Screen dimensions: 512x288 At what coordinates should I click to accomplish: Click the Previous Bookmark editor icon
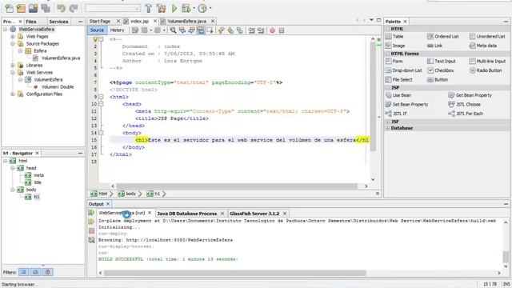coord(222,30)
